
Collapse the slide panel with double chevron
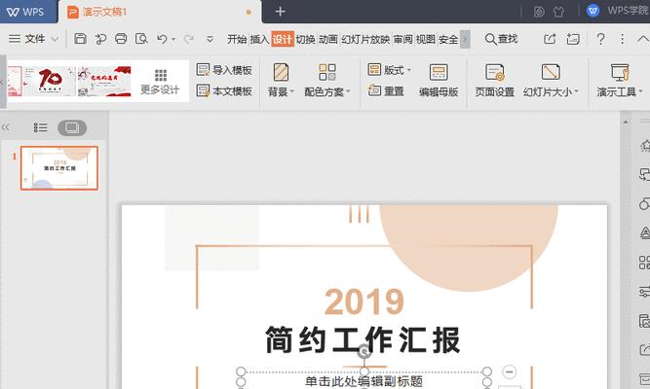coord(6,127)
